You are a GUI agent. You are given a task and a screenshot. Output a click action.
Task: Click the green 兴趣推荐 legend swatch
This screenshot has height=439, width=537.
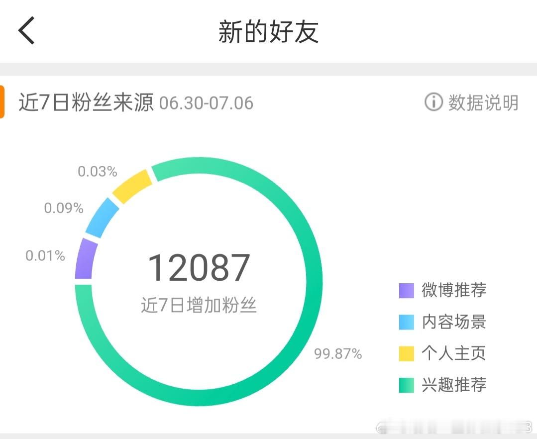407,385
